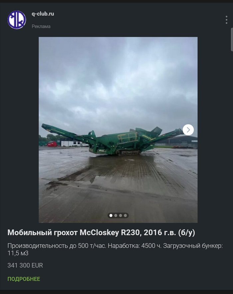The height and width of the screenshot is (294, 233).
Task: Click the Реклама ad label
Action: pos(41,26)
